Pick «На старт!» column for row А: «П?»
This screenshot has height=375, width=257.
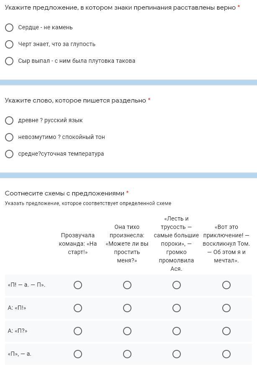78,331
